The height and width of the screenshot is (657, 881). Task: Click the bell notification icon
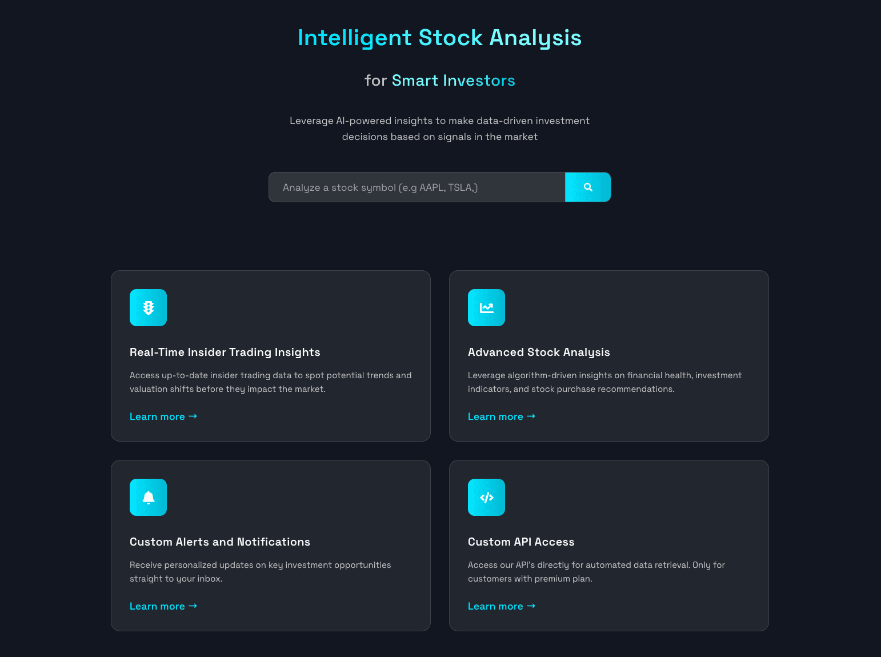pyautogui.click(x=149, y=498)
